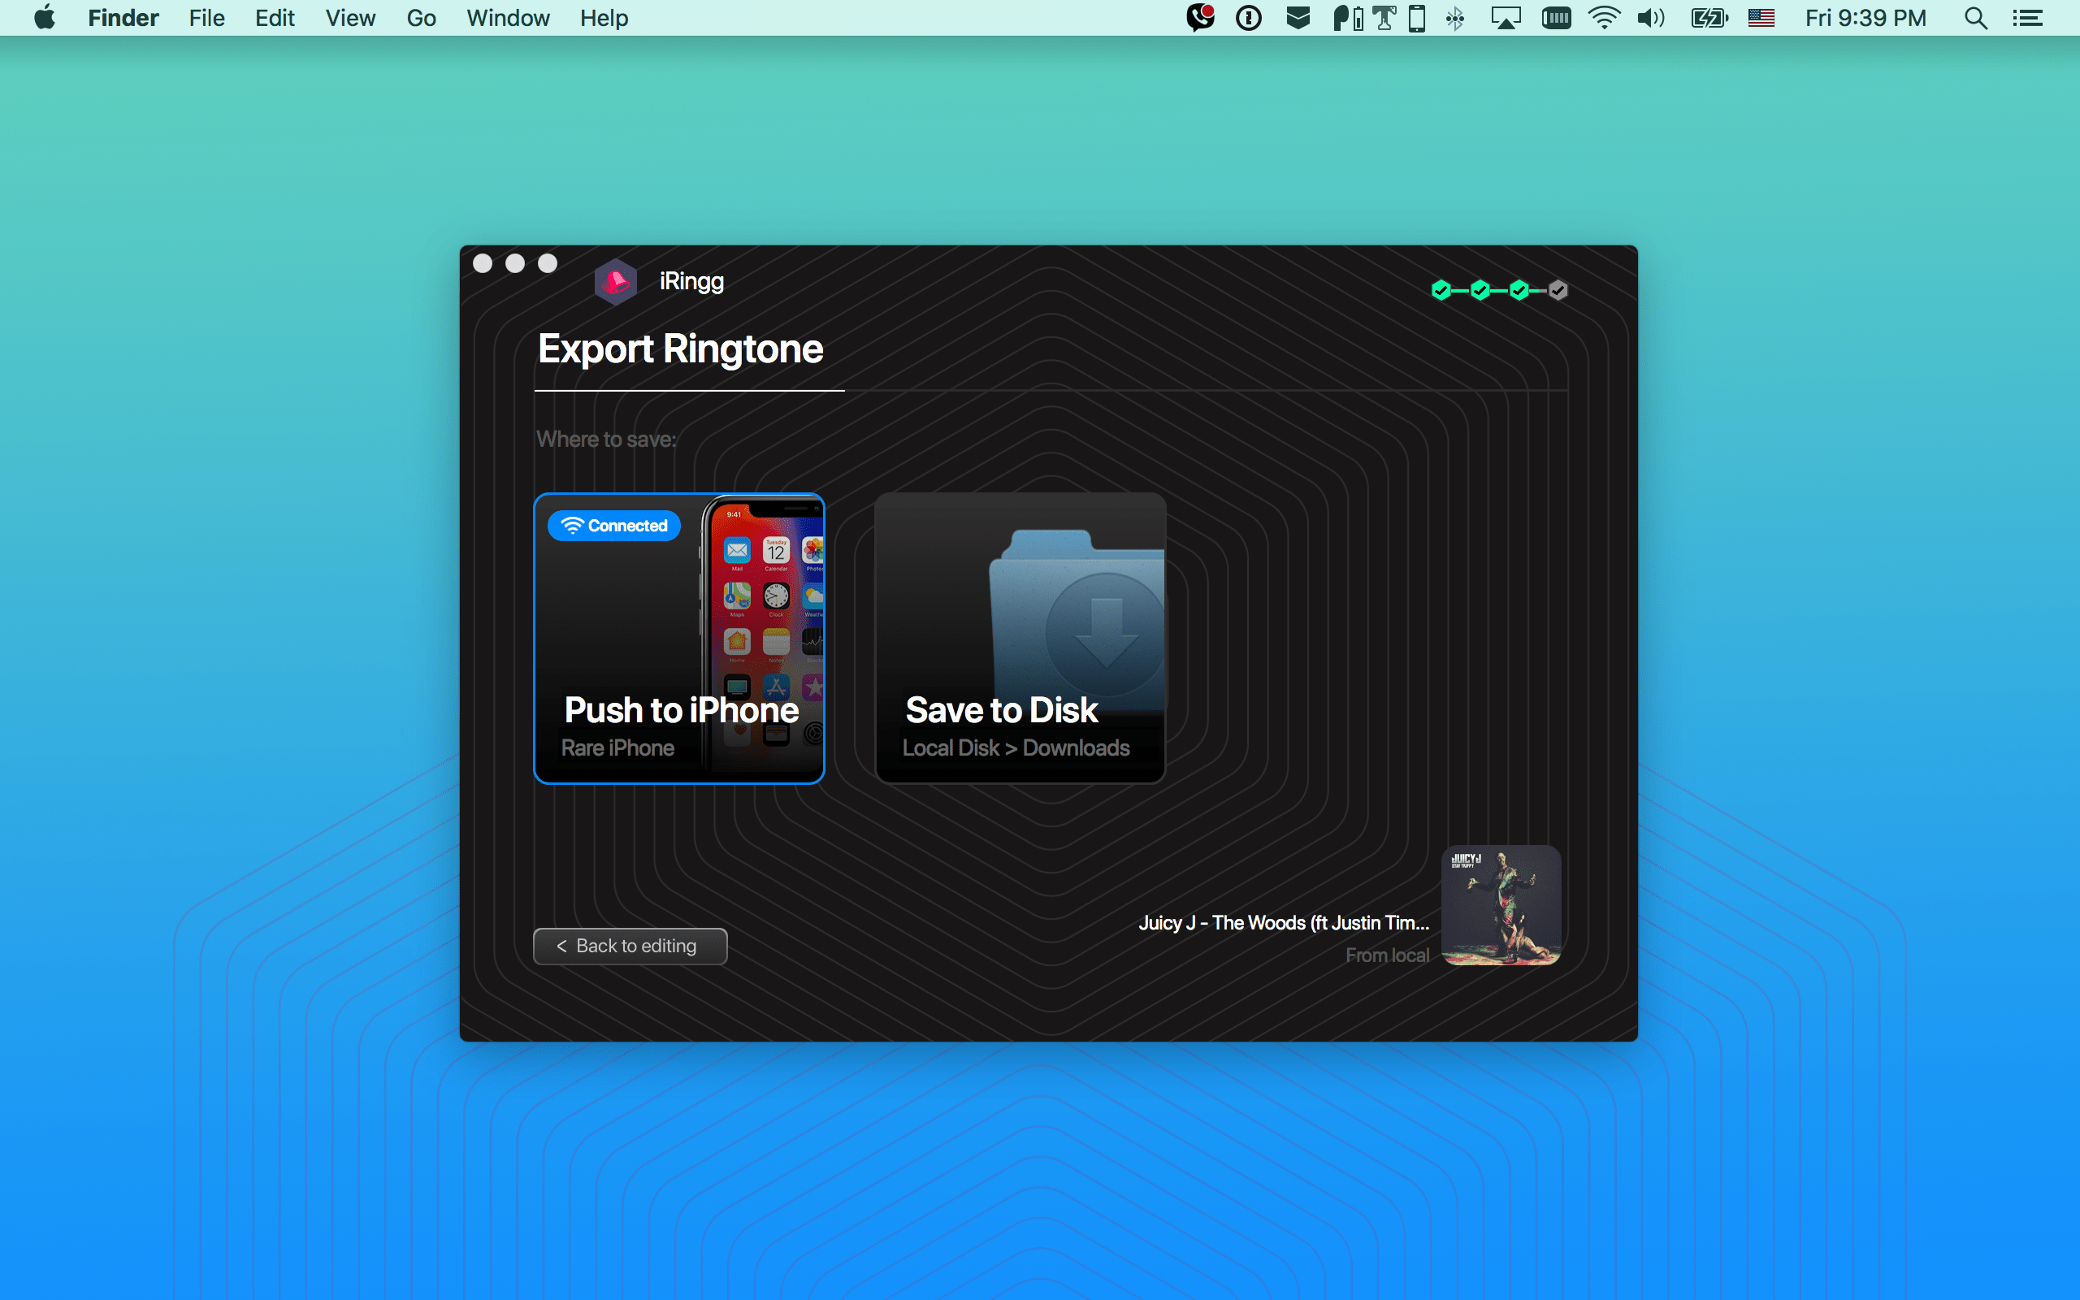Open the volume control menu

pyautogui.click(x=1651, y=18)
